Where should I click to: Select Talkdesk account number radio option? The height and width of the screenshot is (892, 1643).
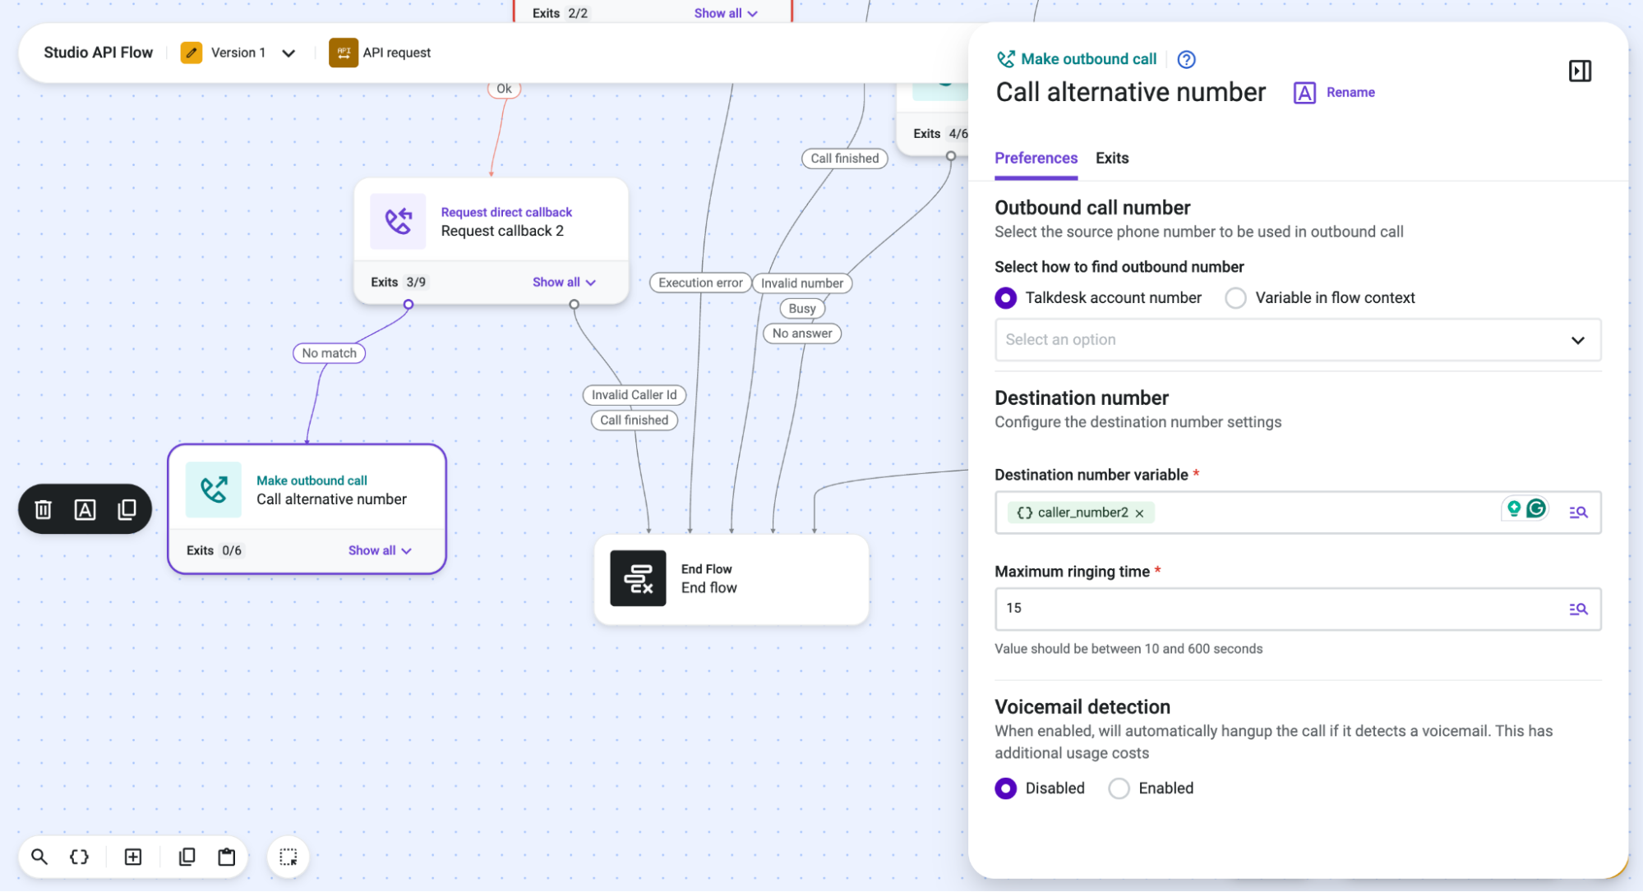click(1005, 297)
